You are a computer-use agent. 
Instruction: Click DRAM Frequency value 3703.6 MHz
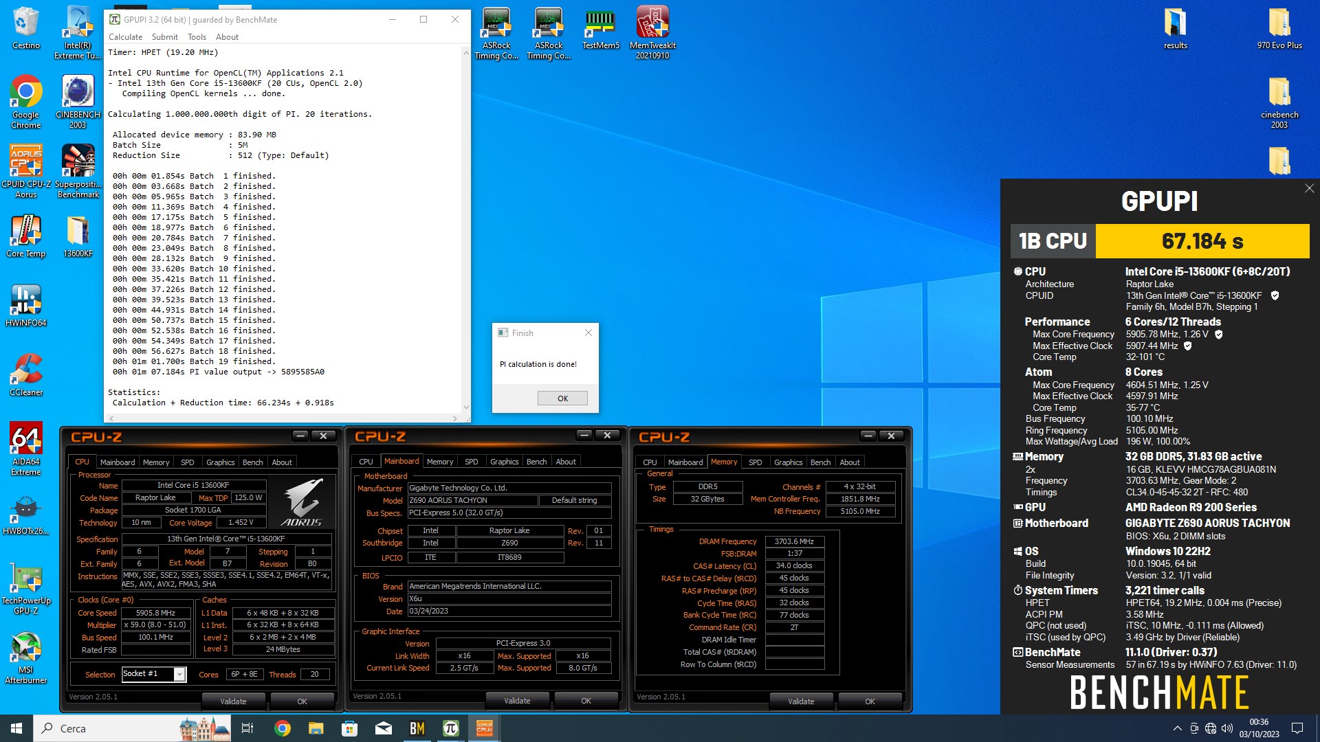coord(794,541)
